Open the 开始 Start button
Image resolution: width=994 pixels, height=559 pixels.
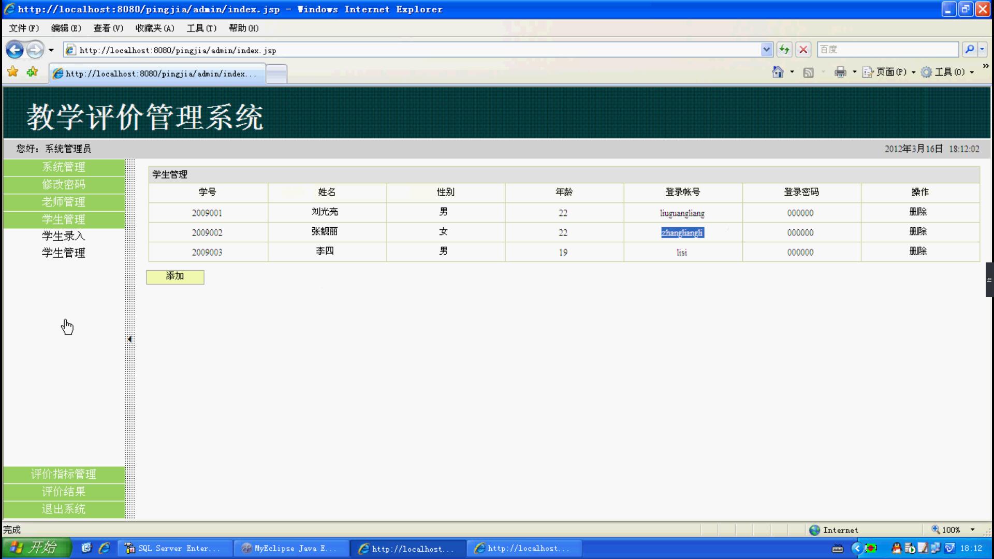point(36,548)
